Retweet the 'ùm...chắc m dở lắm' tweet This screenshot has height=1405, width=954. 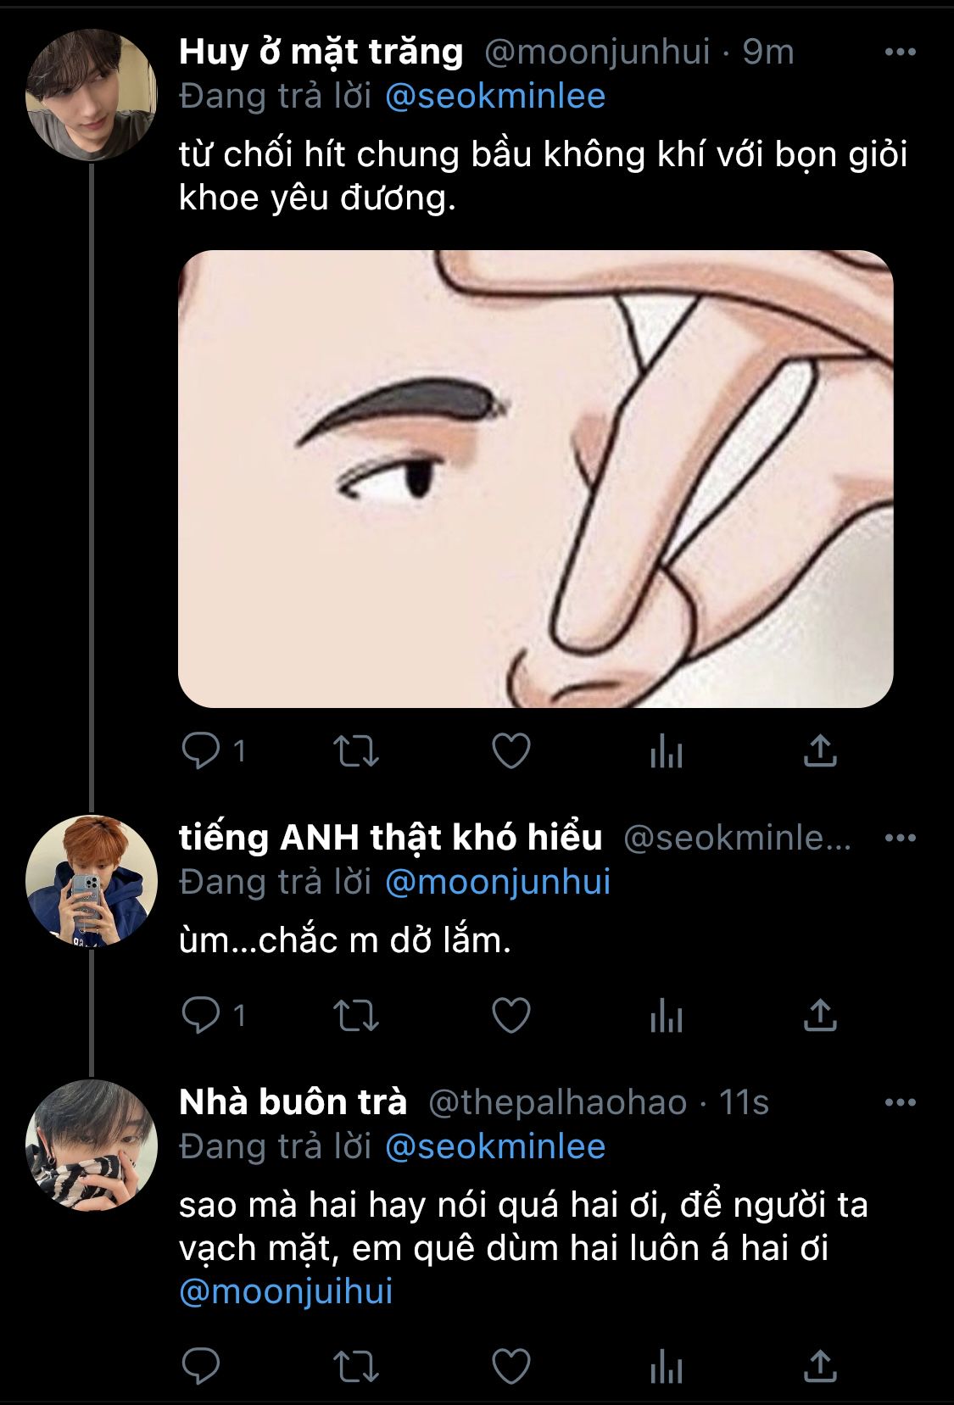click(355, 1016)
